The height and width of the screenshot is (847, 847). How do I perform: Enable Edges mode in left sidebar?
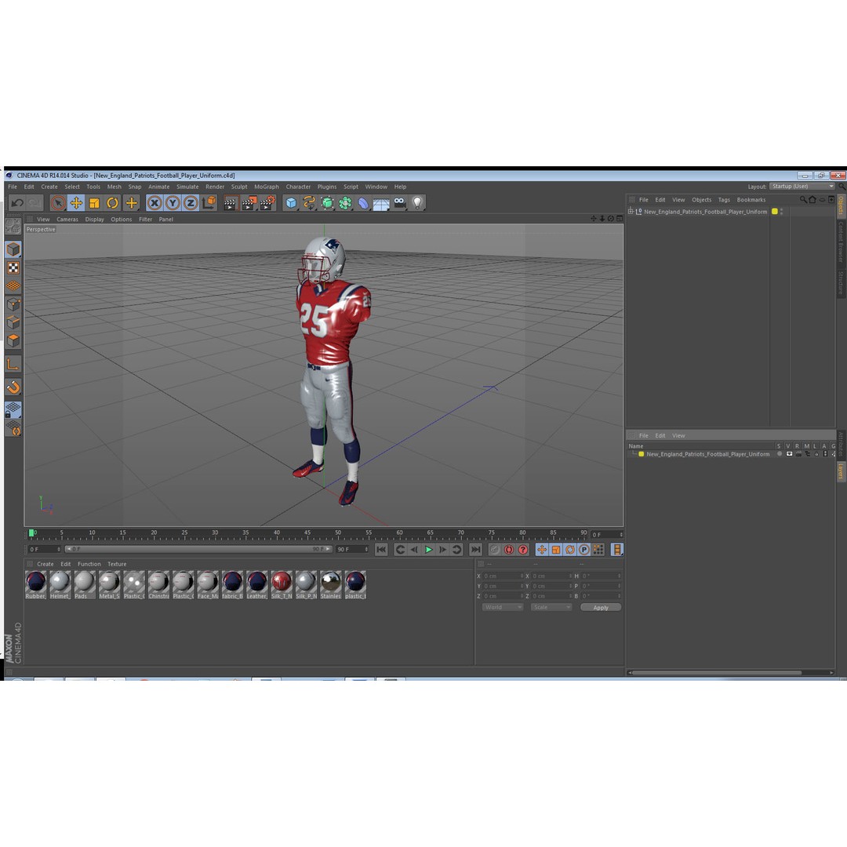13,322
